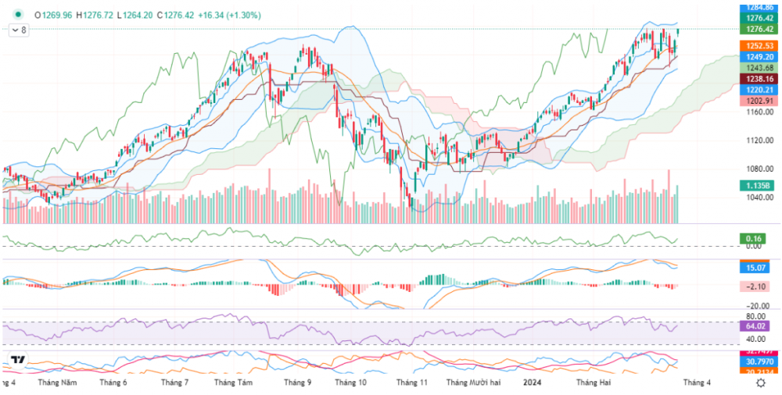782x395 pixels.
Task: Click the green market status dot
Action: [x=18, y=15]
